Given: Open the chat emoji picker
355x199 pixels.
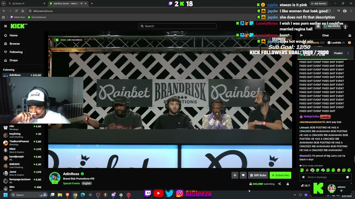Looking at the screenshot, I should [x=348, y=177].
